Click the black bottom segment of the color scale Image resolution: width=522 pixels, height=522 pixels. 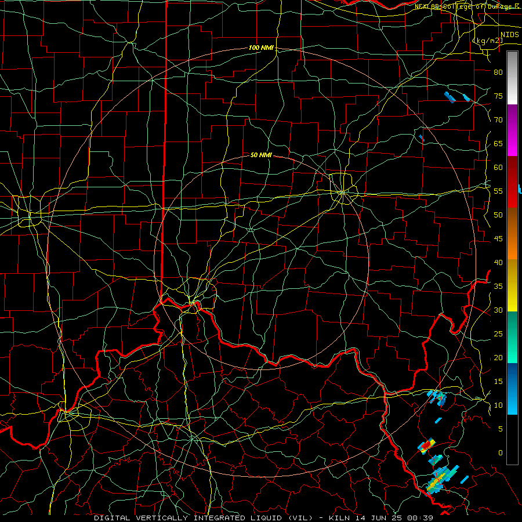[512, 440]
